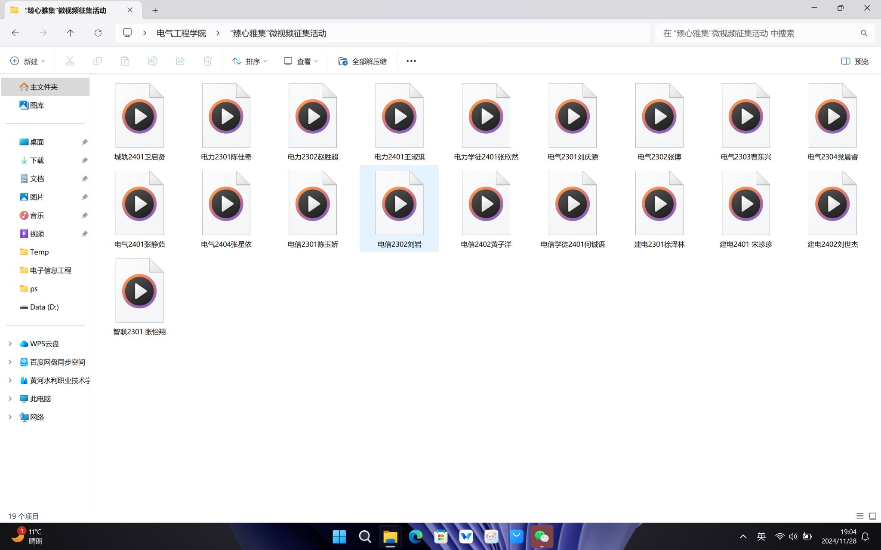Open WeChat from the taskbar

pyautogui.click(x=542, y=536)
